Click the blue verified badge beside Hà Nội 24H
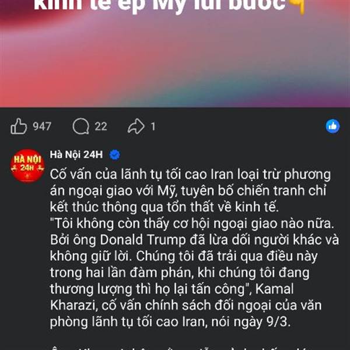Image resolution: width=350 pixels, height=350 pixels. tap(115, 155)
